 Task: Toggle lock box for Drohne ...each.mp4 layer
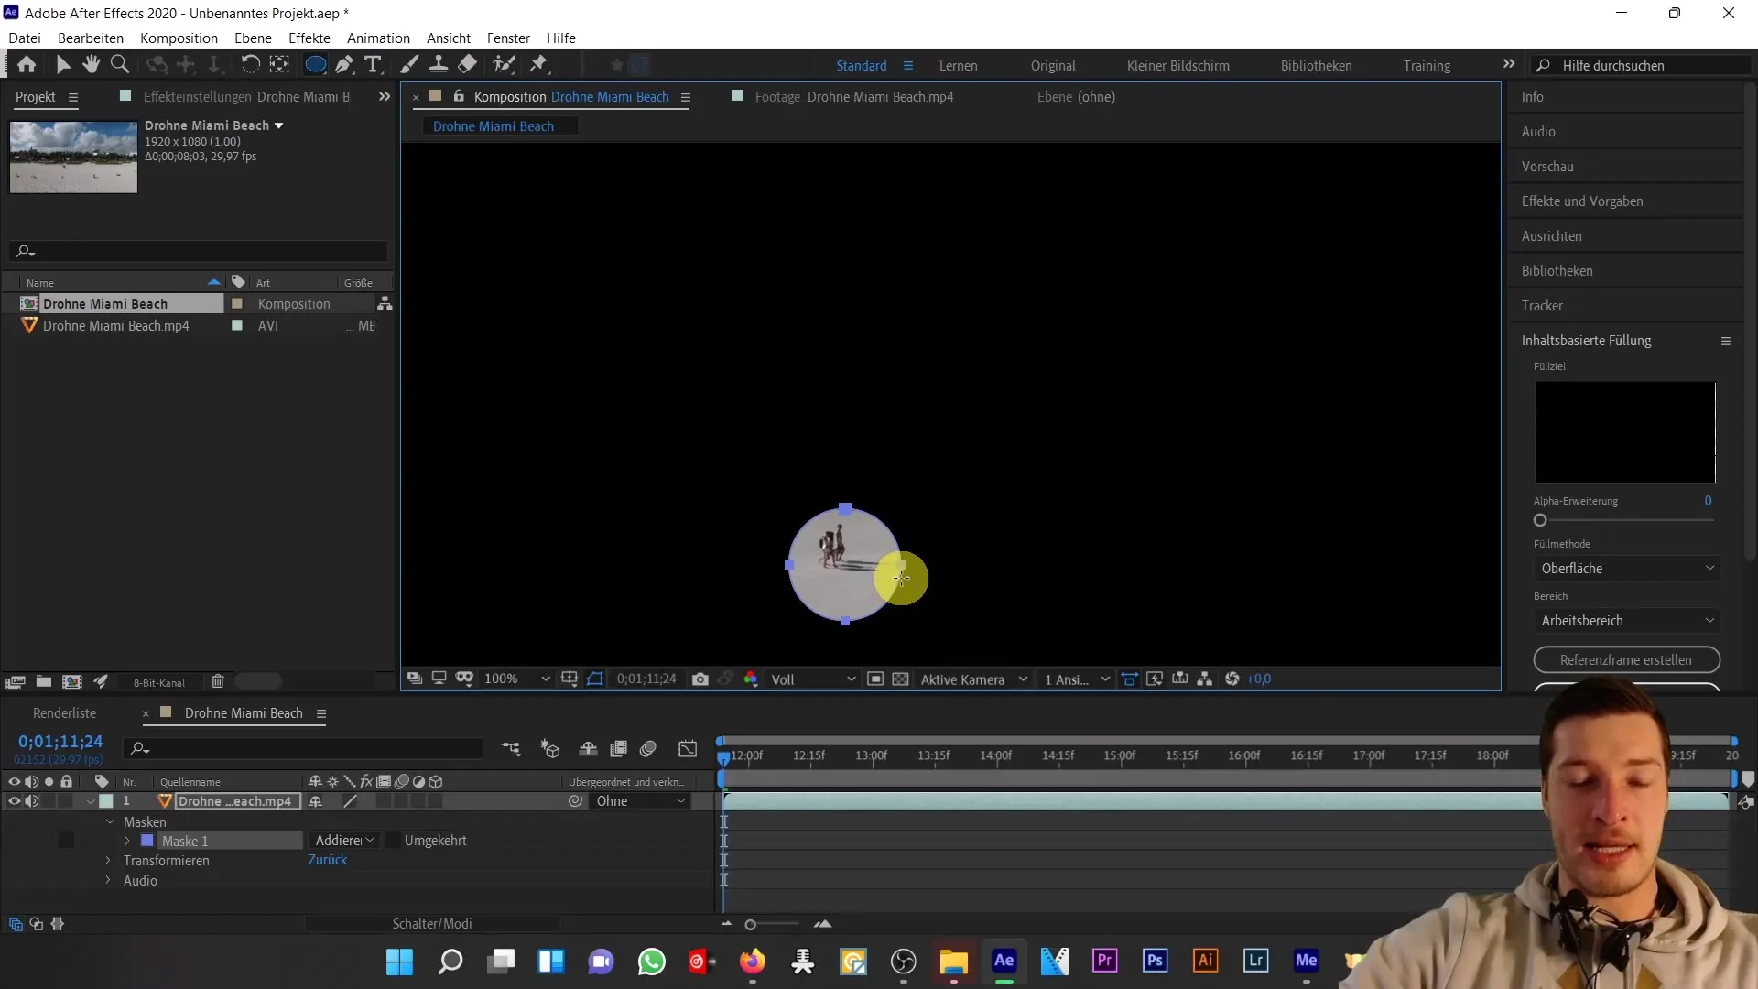66,801
